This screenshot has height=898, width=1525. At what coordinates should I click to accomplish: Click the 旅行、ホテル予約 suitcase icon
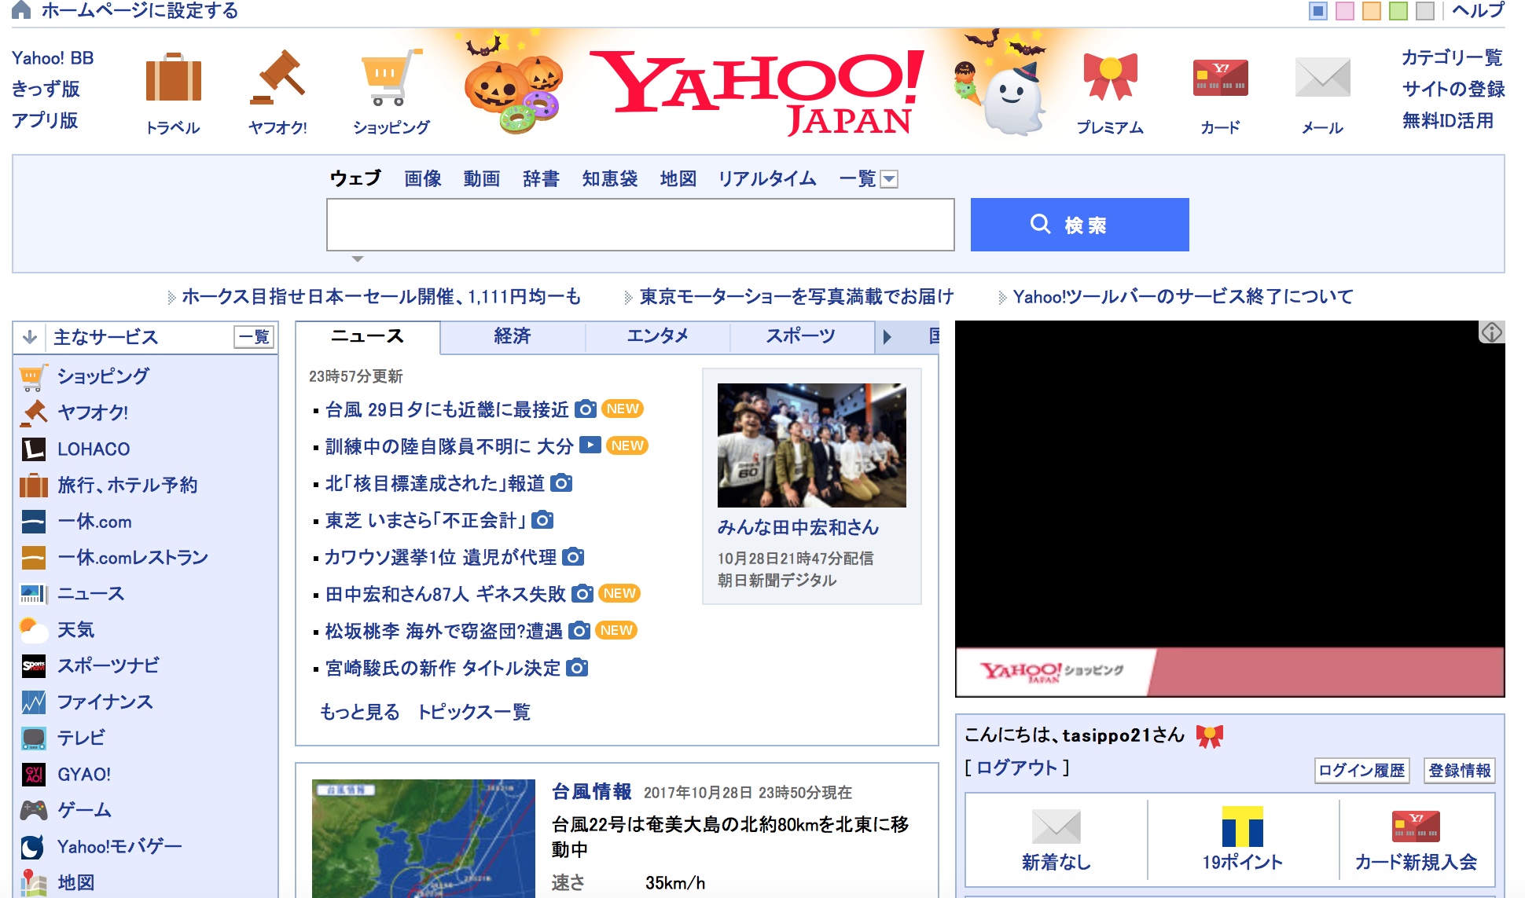click(34, 486)
